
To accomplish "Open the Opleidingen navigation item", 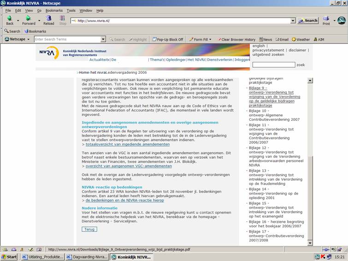I will click(176, 59).
